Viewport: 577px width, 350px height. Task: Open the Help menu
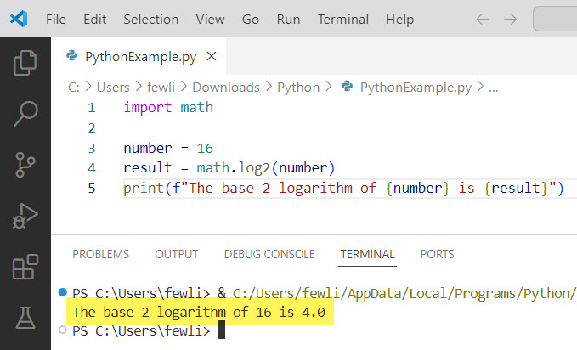tap(400, 20)
